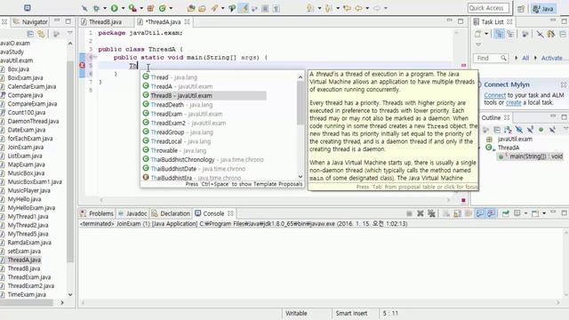
Task: Toggle Show Console When Standard Out Changes
Action: 480,213
